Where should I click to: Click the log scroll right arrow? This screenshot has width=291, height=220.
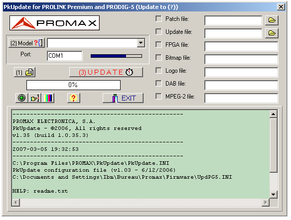click(x=266, y=203)
